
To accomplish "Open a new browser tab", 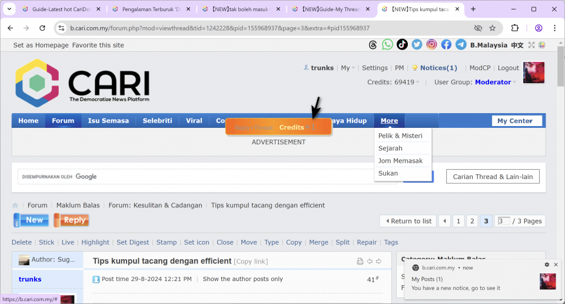I will coord(473,9).
